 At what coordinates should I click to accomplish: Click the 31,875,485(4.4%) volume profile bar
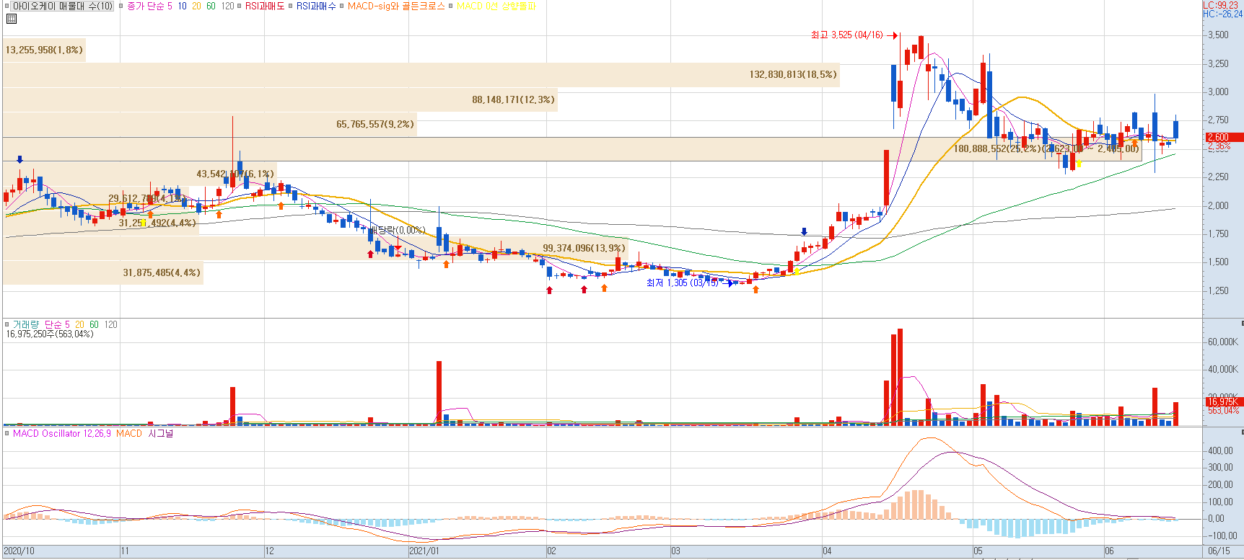click(x=103, y=272)
